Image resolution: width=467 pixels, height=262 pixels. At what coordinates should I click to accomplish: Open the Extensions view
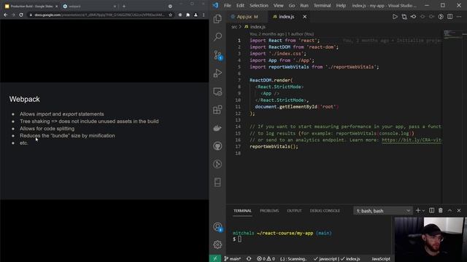click(x=217, y=110)
